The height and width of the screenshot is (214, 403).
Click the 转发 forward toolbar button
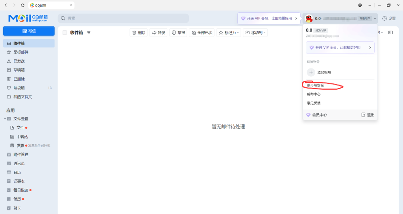coord(159,33)
